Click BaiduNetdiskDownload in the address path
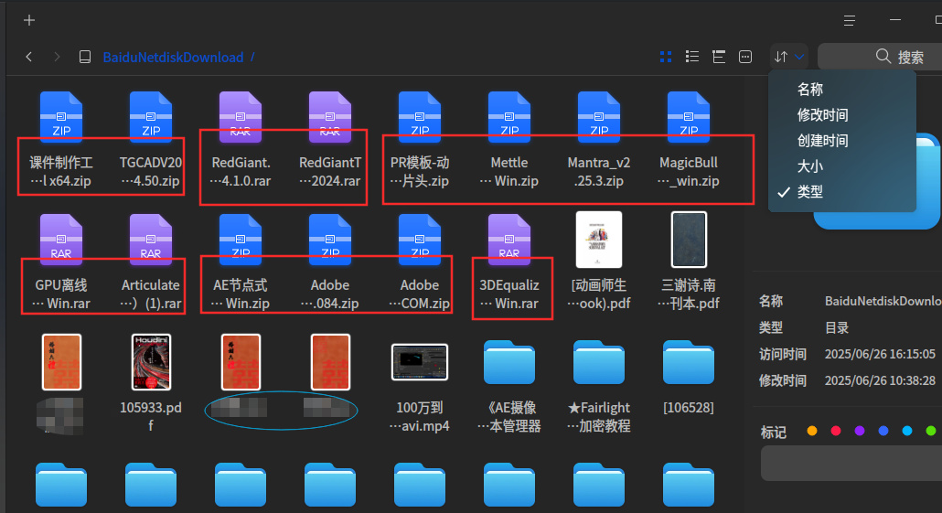This screenshot has width=942, height=513. coord(173,57)
